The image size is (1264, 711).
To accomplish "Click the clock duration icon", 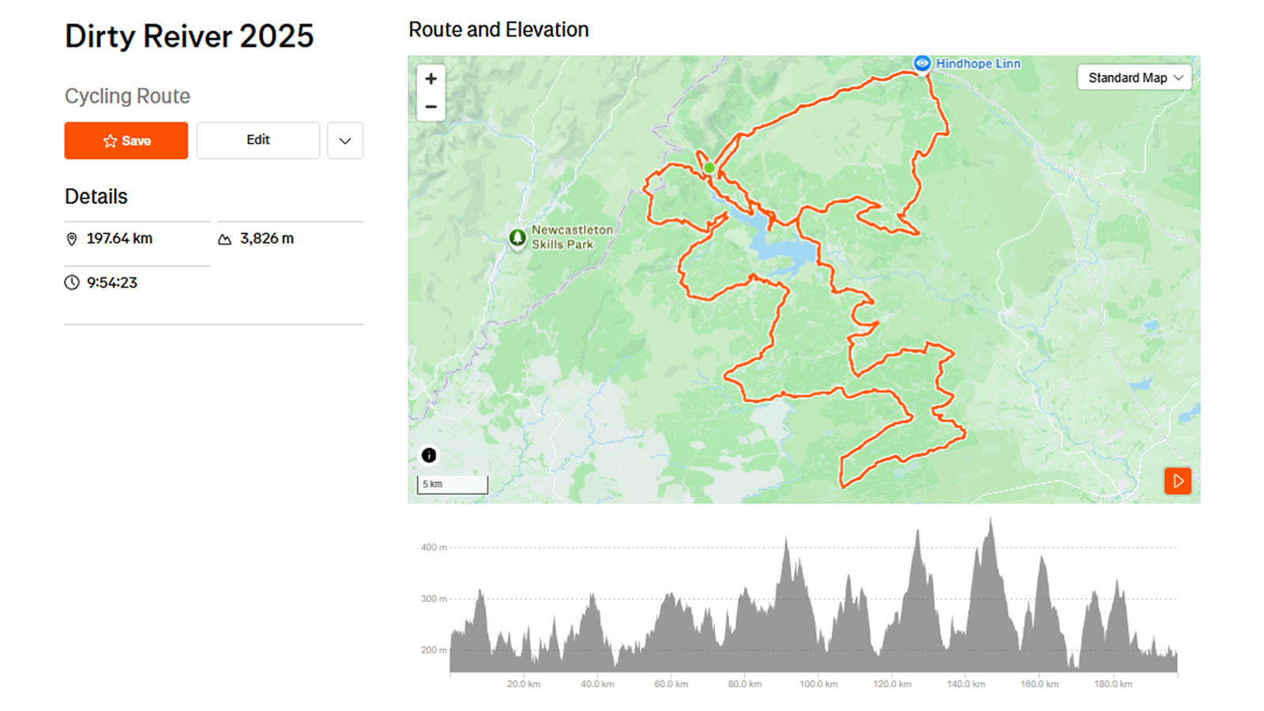I will (72, 283).
